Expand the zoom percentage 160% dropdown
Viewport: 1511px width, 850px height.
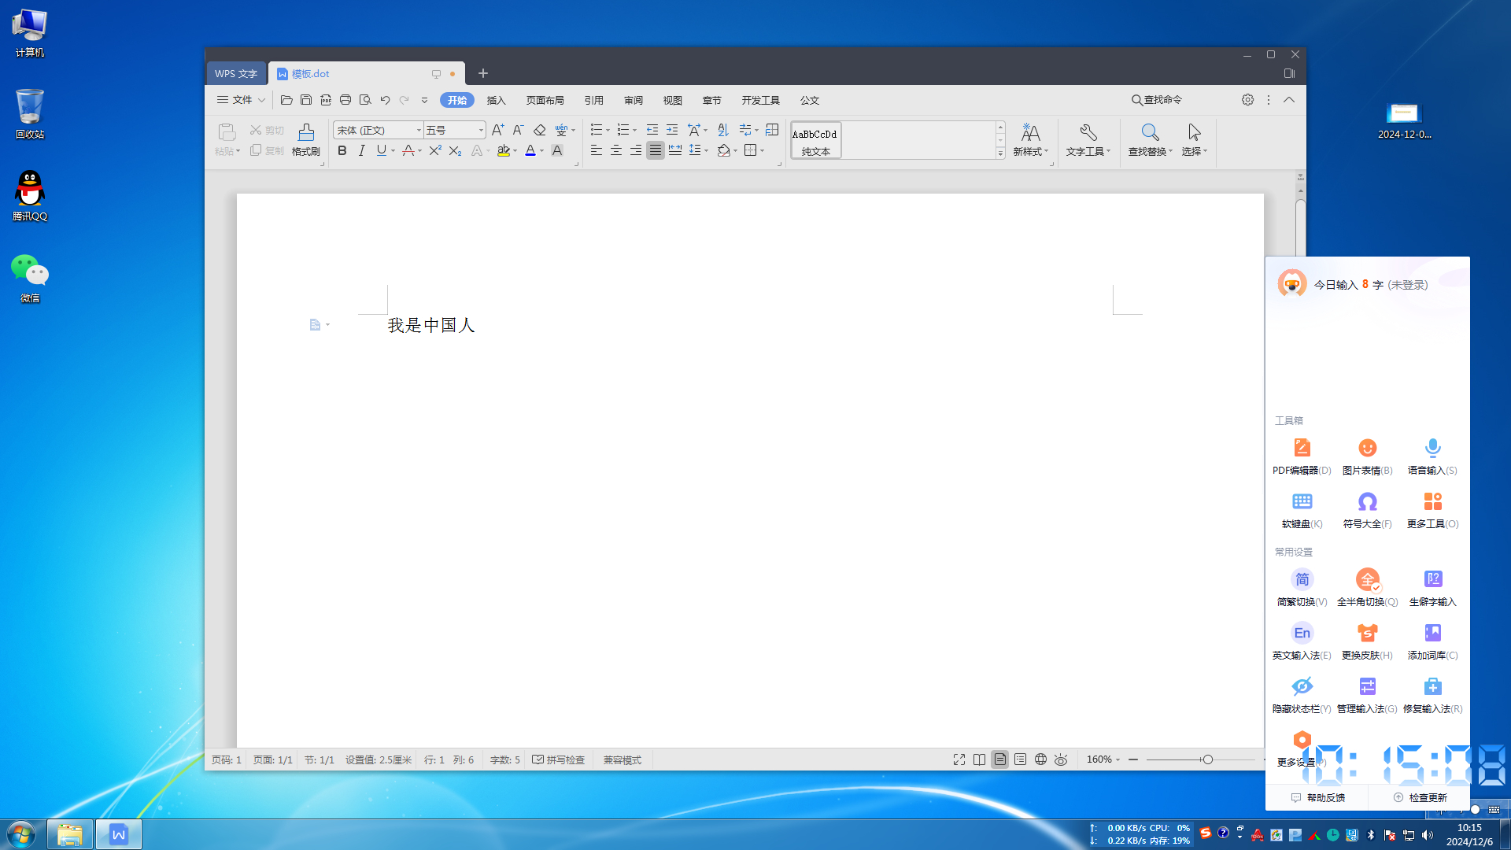pos(1118,759)
